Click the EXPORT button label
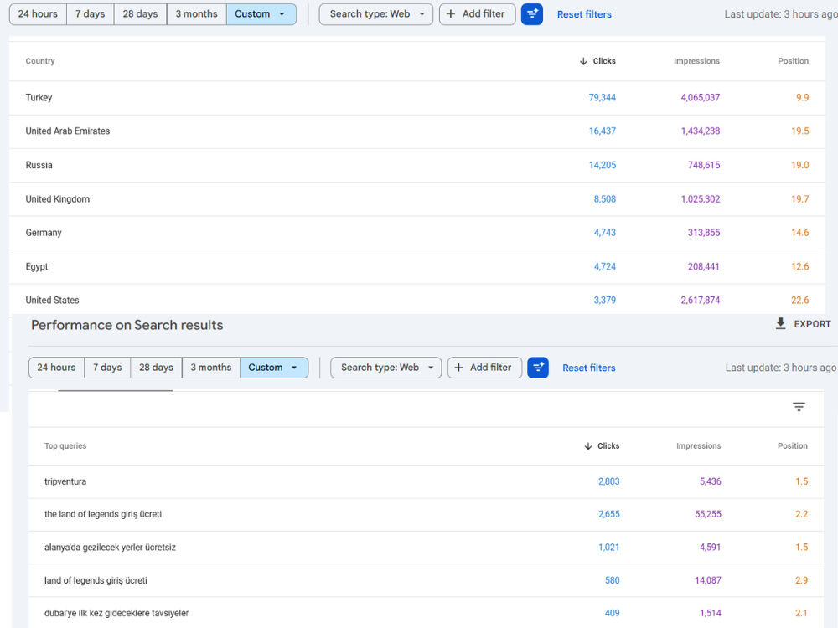The height and width of the screenshot is (628, 838). (x=812, y=324)
